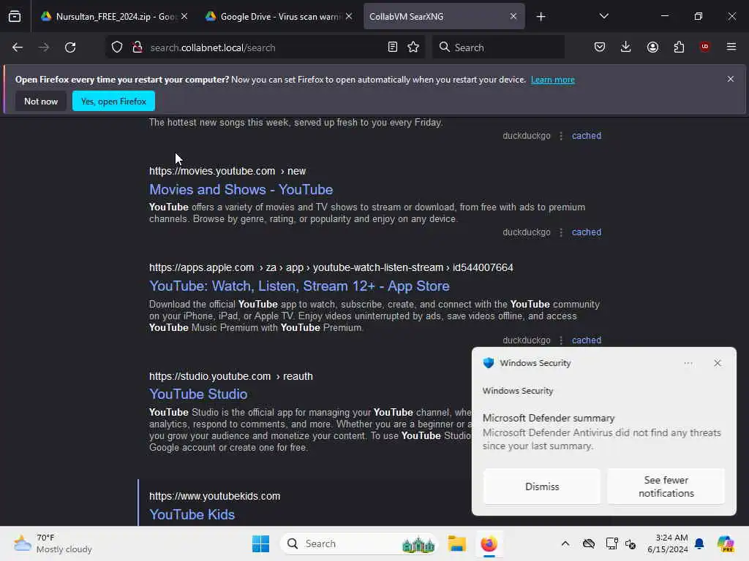Toggle reader view for the page

(393, 47)
